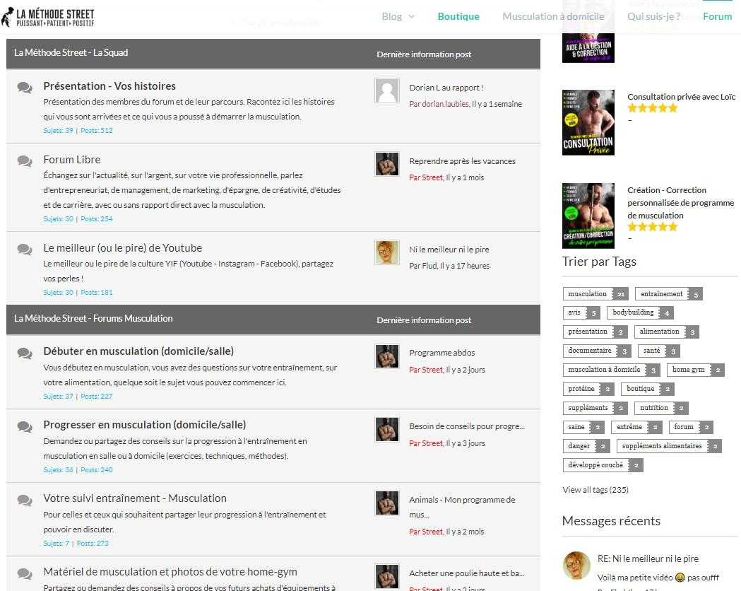The width and height of the screenshot is (741, 591).
Task: Click View all tags (235) link
Action: point(595,490)
